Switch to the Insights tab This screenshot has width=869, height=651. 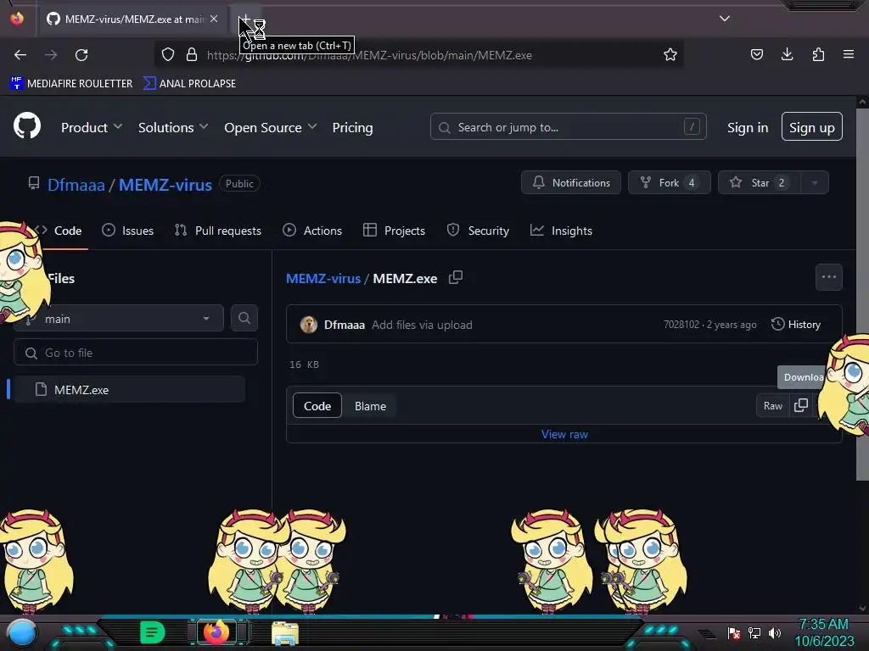click(561, 231)
